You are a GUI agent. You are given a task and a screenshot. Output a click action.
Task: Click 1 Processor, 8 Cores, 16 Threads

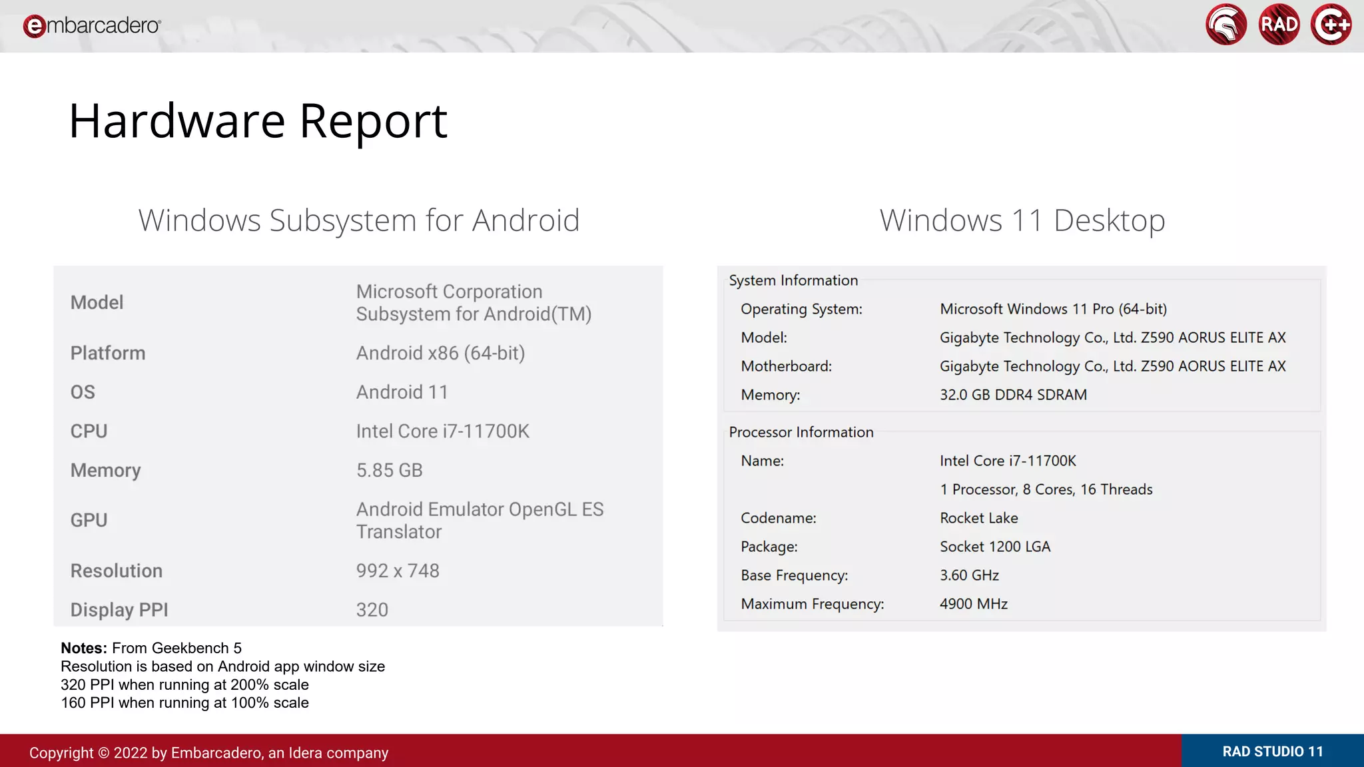(x=1046, y=489)
